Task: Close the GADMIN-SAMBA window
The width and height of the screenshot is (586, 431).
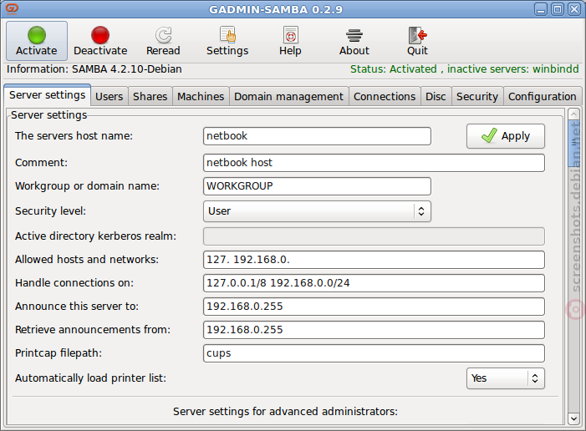Action: click(x=574, y=9)
